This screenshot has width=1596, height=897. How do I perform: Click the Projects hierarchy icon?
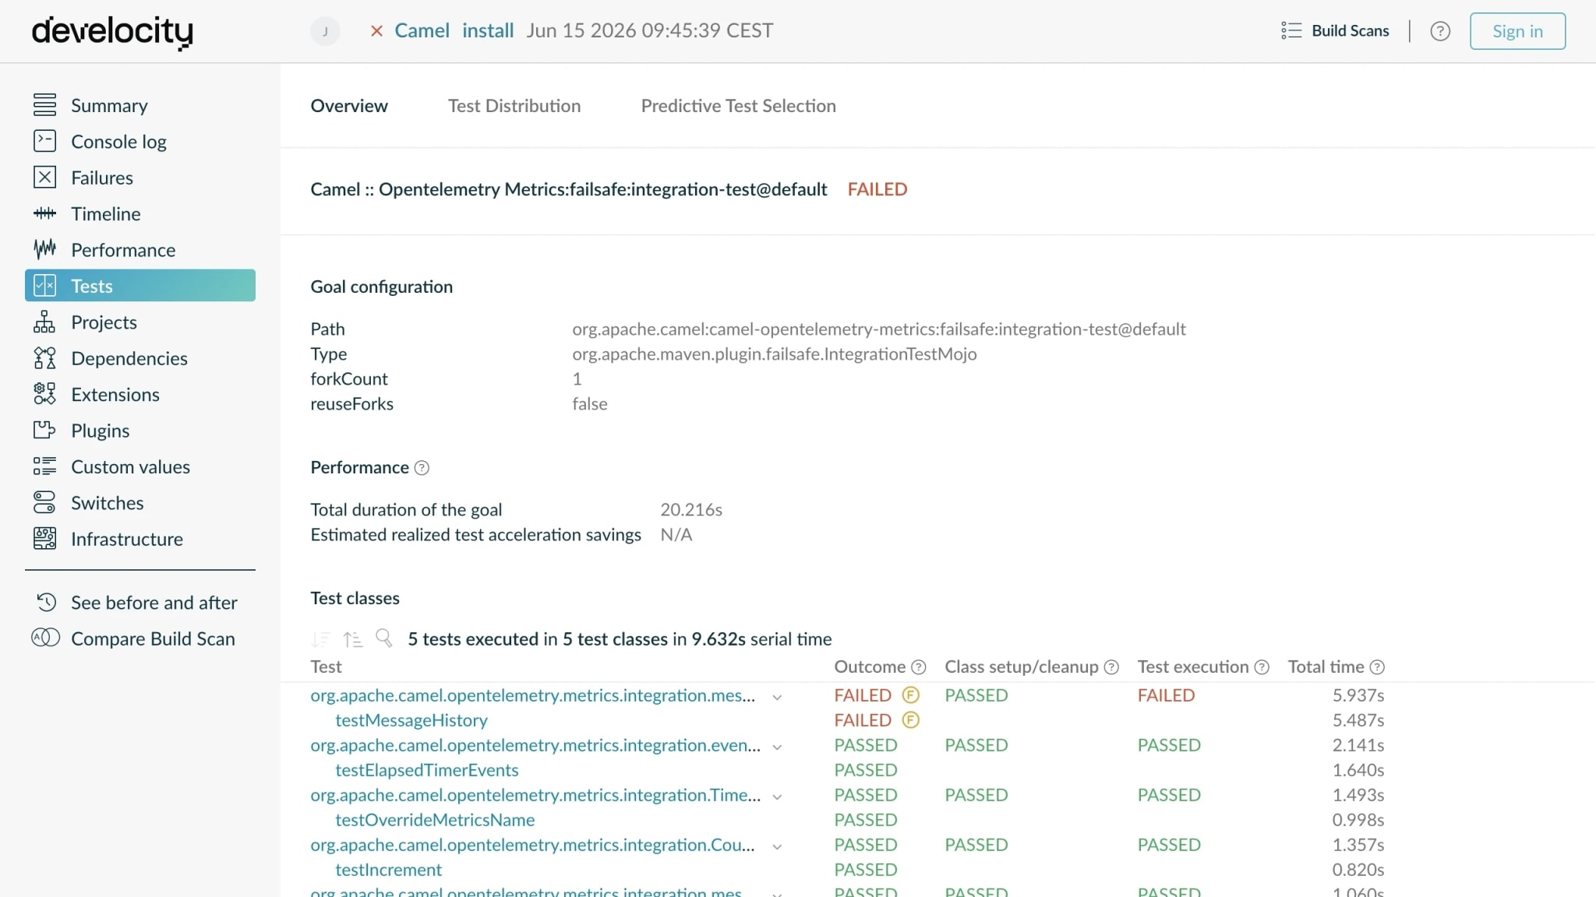coord(44,322)
